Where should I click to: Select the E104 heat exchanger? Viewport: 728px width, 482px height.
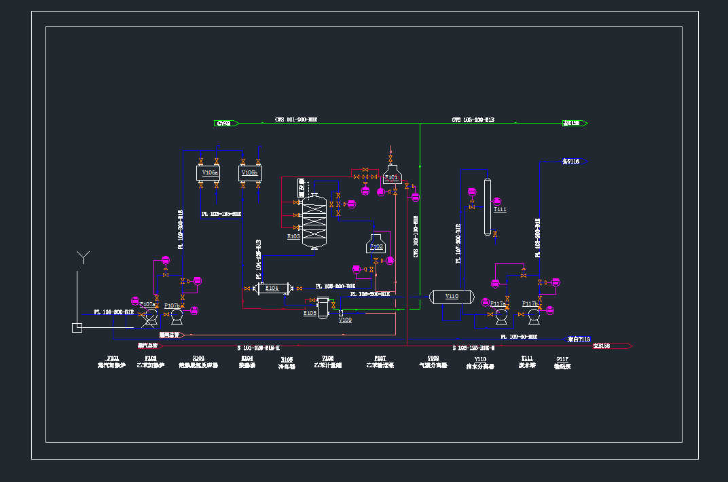pos(272,289)
